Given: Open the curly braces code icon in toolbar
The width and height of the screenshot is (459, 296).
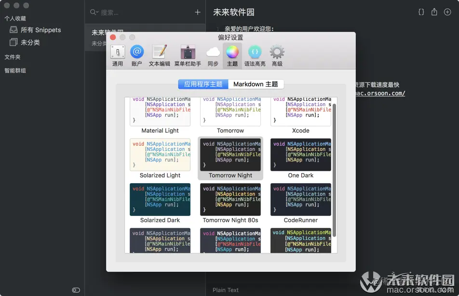Looking at the screenshot, I should coord(421,12).
